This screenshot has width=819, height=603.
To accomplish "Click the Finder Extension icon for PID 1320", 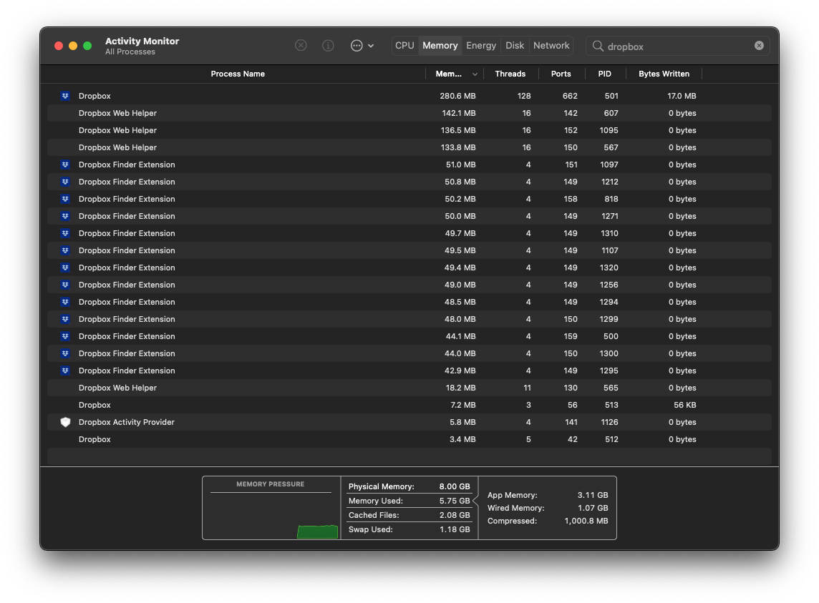I will [x=65, y=268].
